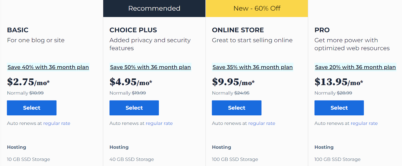The height and width of the screenshot is (166, 402).
Task: Open Save 35% with 36 month plan link
Action: coord(253,67)
